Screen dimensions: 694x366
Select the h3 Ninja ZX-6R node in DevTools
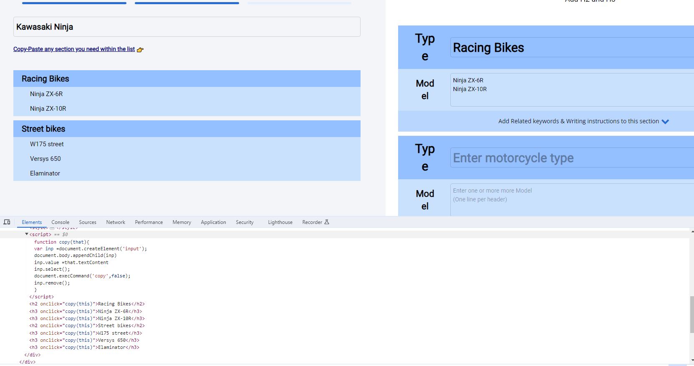[x=86, y=311]
